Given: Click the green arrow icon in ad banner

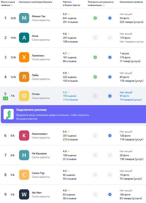Looking at the screenshot, I should [x=9, y=114].
